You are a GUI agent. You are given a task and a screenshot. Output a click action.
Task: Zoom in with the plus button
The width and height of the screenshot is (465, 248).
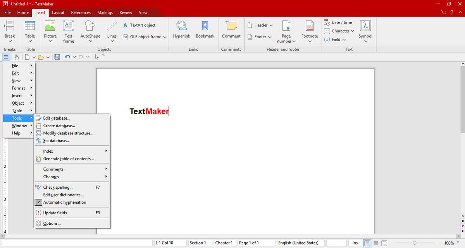(437, 243)
